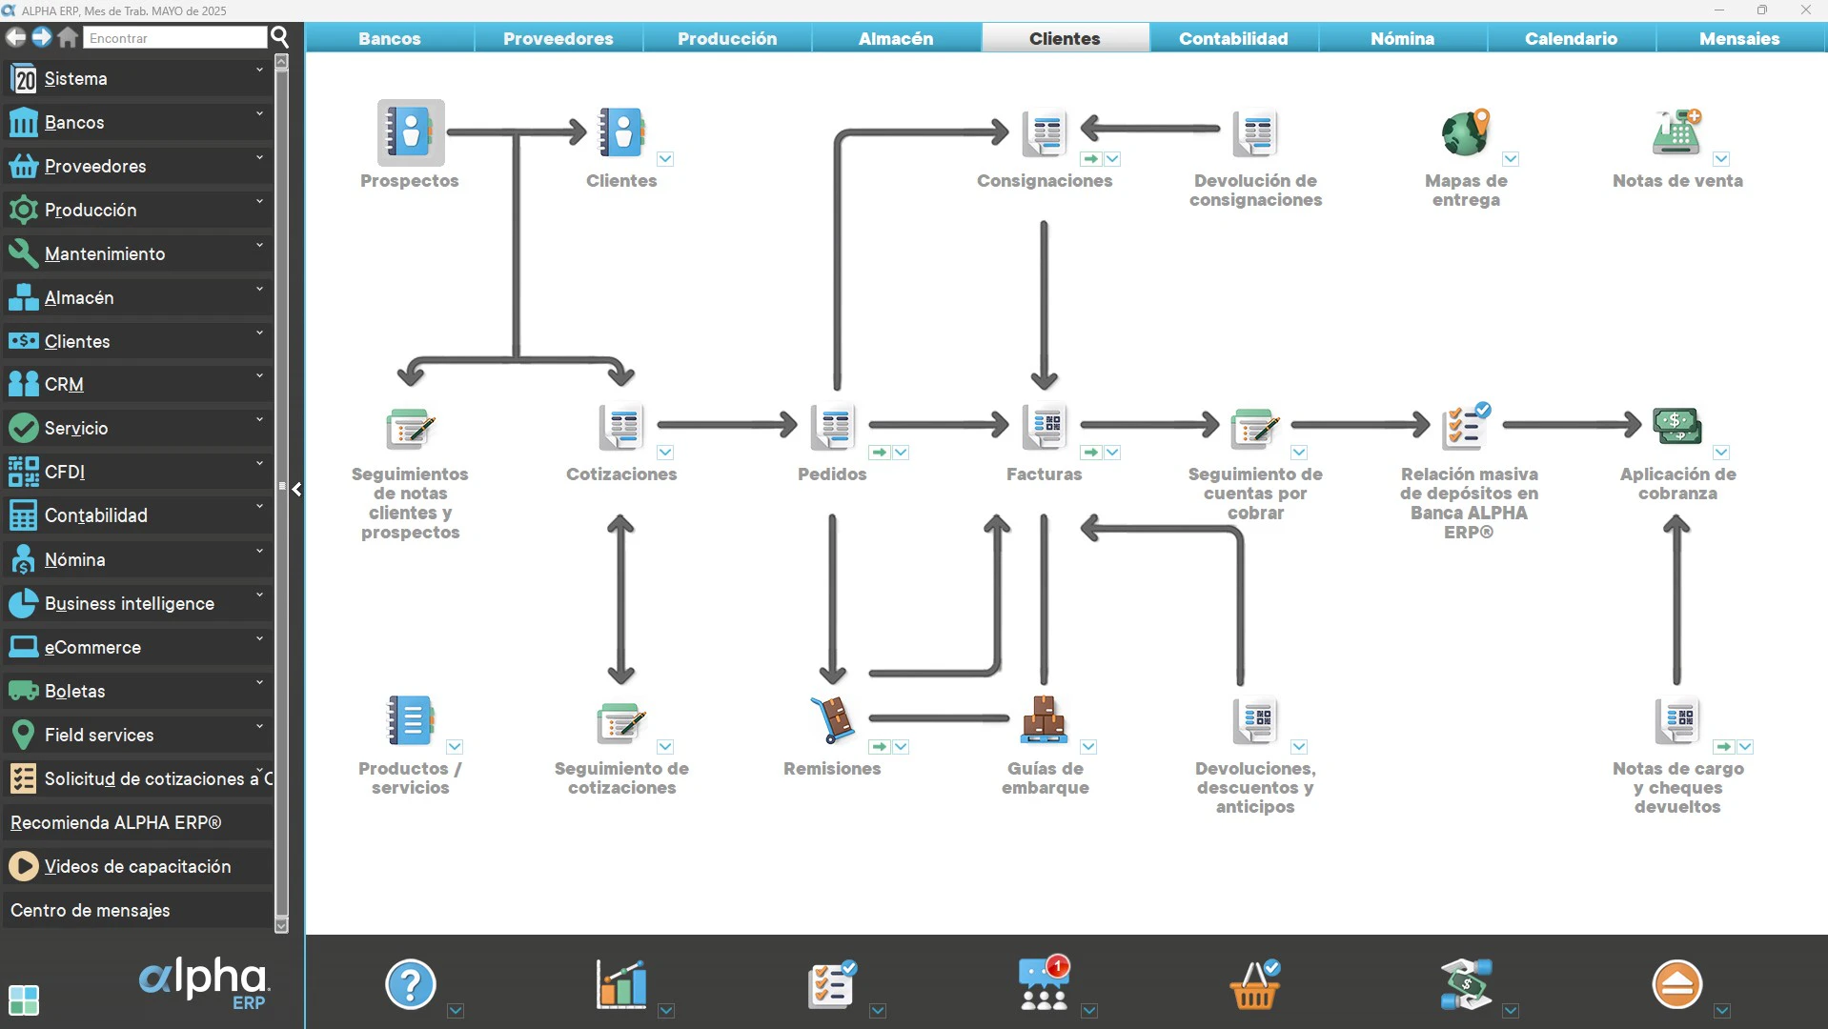The height and width of the screenshot is (1029, 1828).
Task: Collapse the left sidebar with the arrow handle
Action: (x=296, y=489)
